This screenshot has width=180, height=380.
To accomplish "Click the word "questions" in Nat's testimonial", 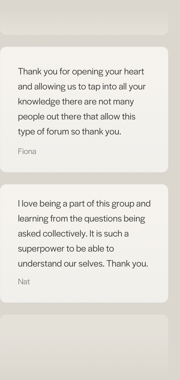I will click(x=103, y=219).
